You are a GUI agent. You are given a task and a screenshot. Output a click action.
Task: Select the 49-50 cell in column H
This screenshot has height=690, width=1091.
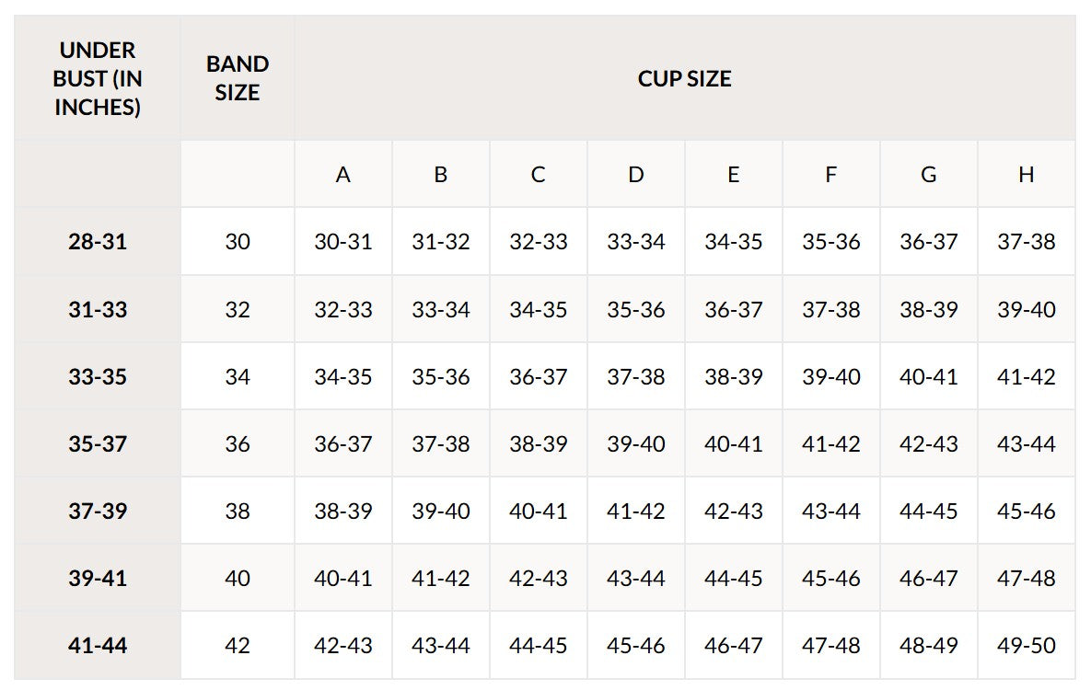[x=1027, y=646]
